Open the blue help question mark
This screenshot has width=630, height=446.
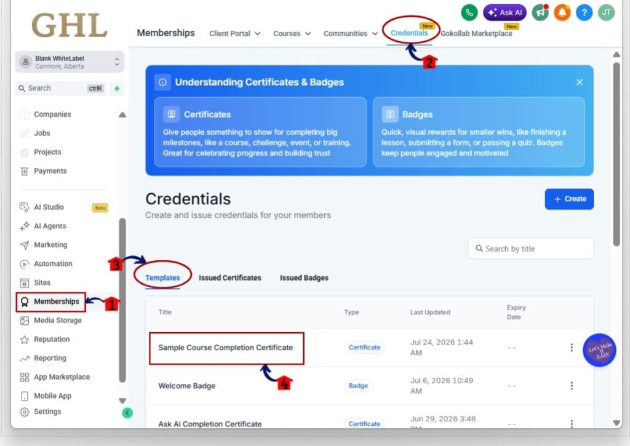tap(584, 12)
